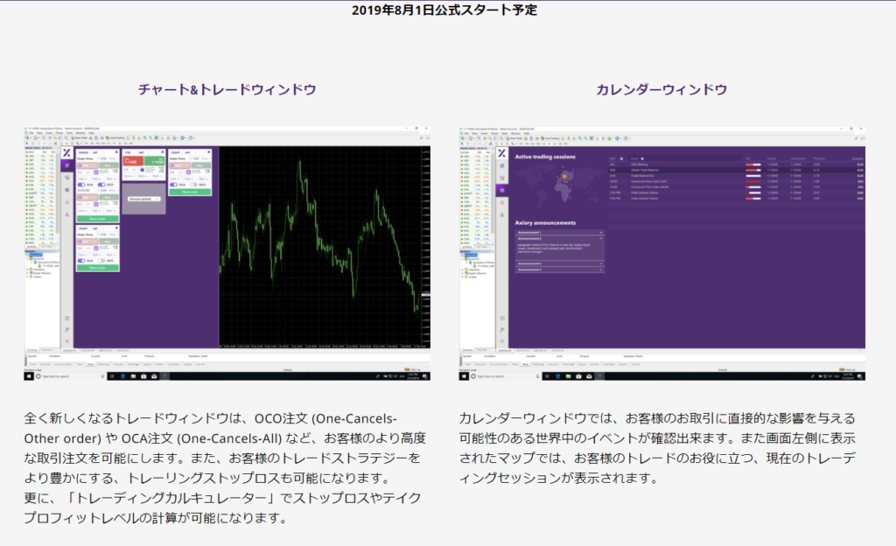
Task: Open the Charts menu in the right screenshot
Action: click(496, 133)
